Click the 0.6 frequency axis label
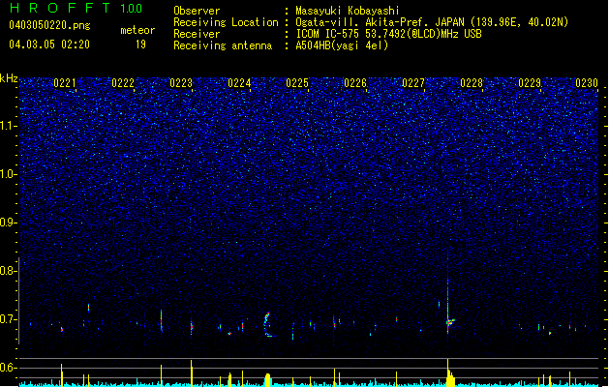This screenshot has width=609, height=387. tap(9, 368)
